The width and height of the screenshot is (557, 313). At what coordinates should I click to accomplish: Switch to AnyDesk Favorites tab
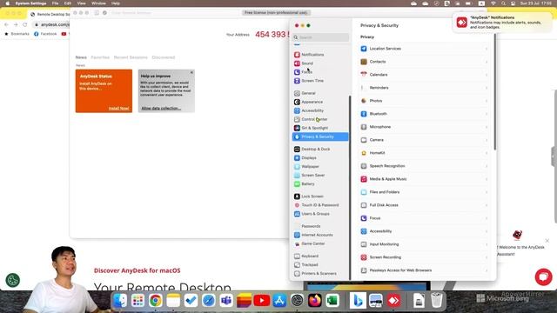(x=100, y=57)
